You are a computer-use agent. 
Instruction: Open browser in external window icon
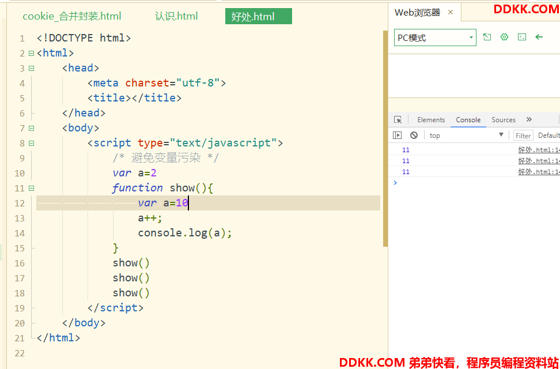pyautogui.click(x=487, y=37)
